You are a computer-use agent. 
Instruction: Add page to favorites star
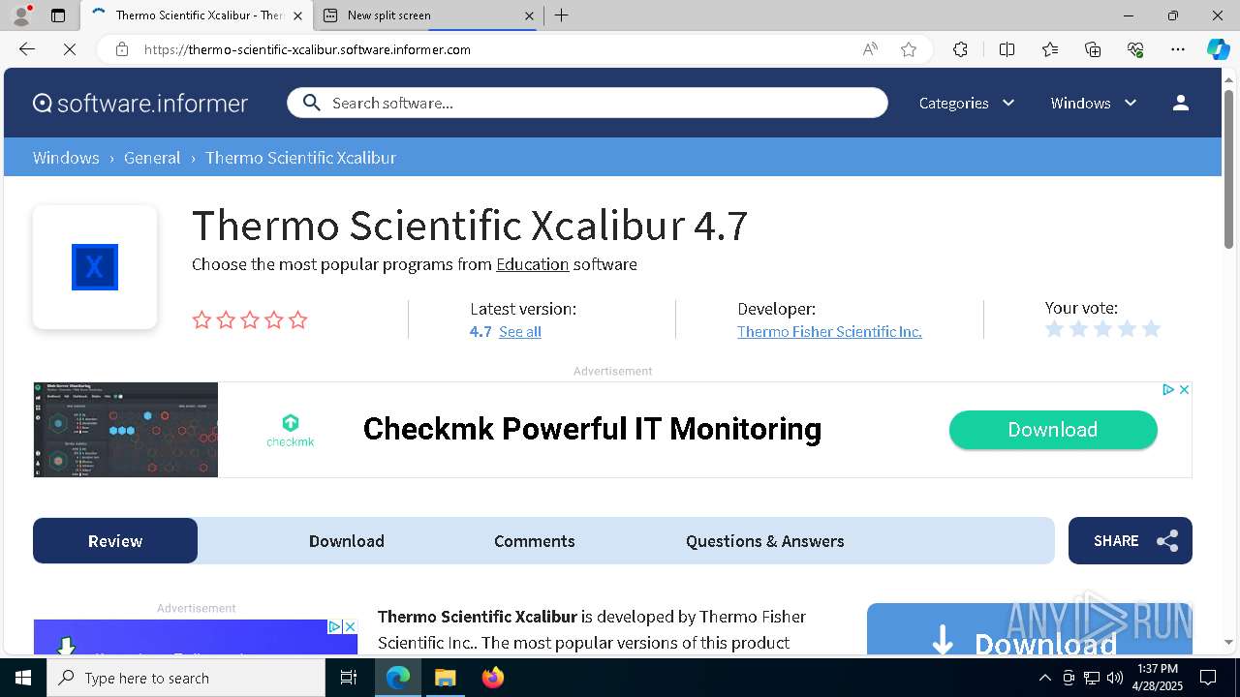tap(909, 49)
